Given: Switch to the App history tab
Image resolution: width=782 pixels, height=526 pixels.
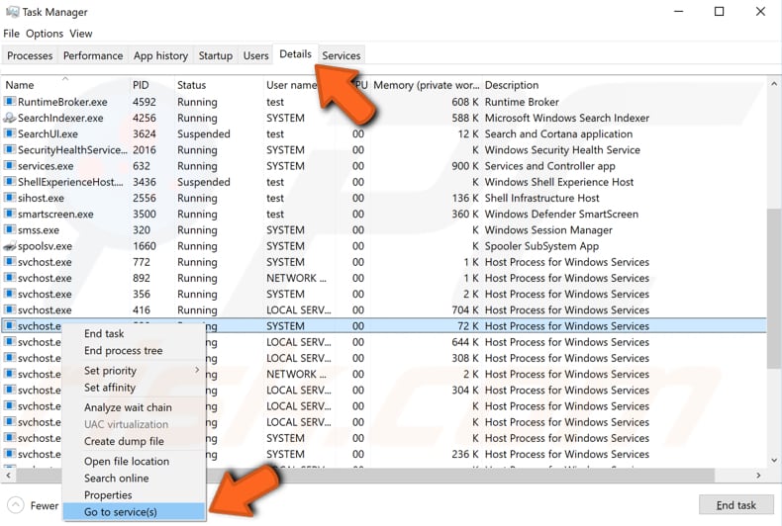Looking at the screenshot, I should tap(160, 55).
